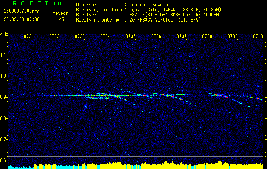Click the meteor count 45

point(62,19)
